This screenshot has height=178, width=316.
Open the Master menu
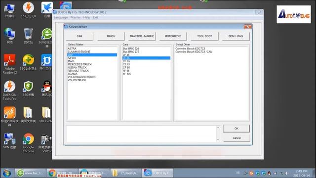76,18
